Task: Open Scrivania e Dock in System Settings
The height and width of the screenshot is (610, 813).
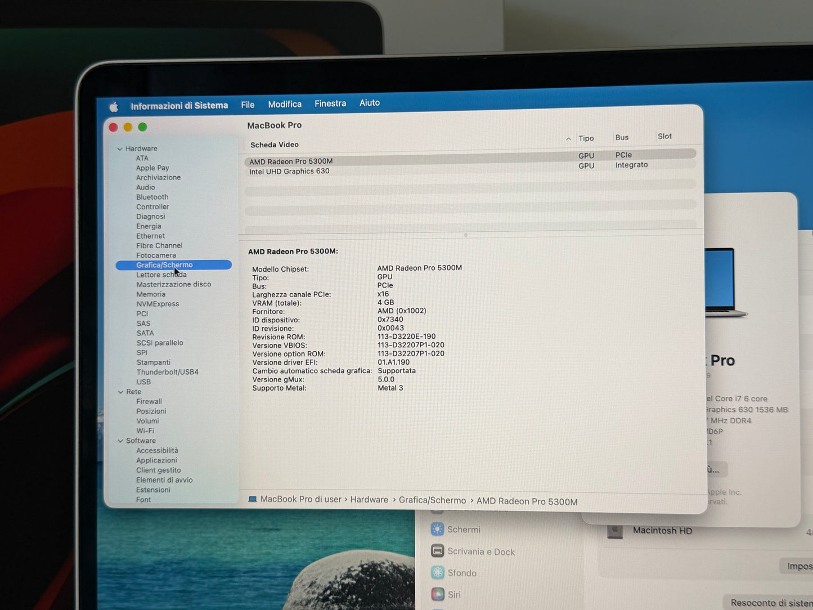Action: click(473, 551)
